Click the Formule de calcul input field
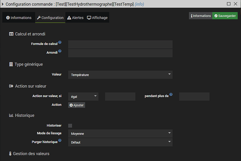This screenshot has height=161, width=241. click(120, 44)
